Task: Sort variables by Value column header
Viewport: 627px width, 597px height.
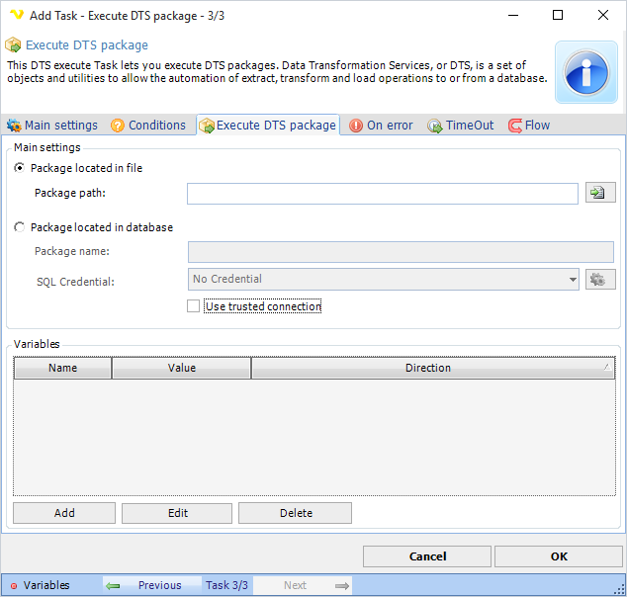Action: click(x=182, y=368)
